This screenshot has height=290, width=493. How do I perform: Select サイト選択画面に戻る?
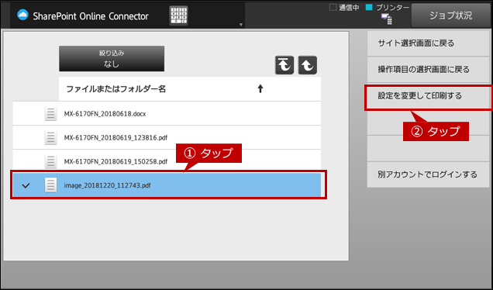click(428, 43)
